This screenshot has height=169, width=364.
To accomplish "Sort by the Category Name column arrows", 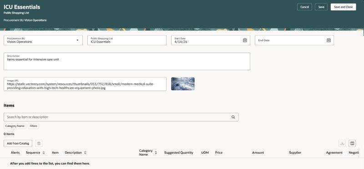I will (x=156, y=153).
